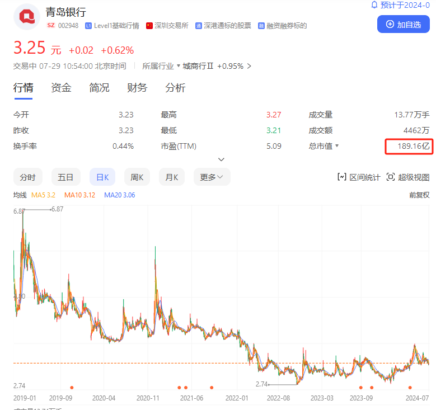
Task: Click the 2.74 low price marker on chart
Action: 261,384
